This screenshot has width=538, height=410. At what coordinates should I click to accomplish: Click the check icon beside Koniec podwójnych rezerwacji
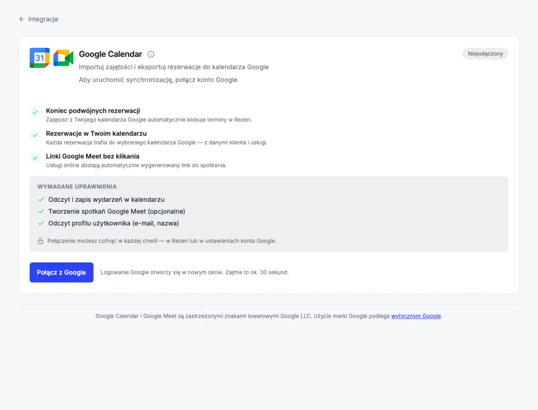35,113
